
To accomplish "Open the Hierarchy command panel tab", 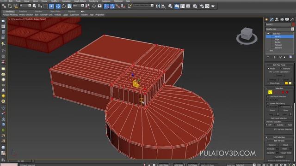I will [277, 19].
